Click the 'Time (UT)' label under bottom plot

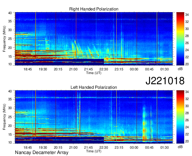pyautogui.click(x=94, y=151)
